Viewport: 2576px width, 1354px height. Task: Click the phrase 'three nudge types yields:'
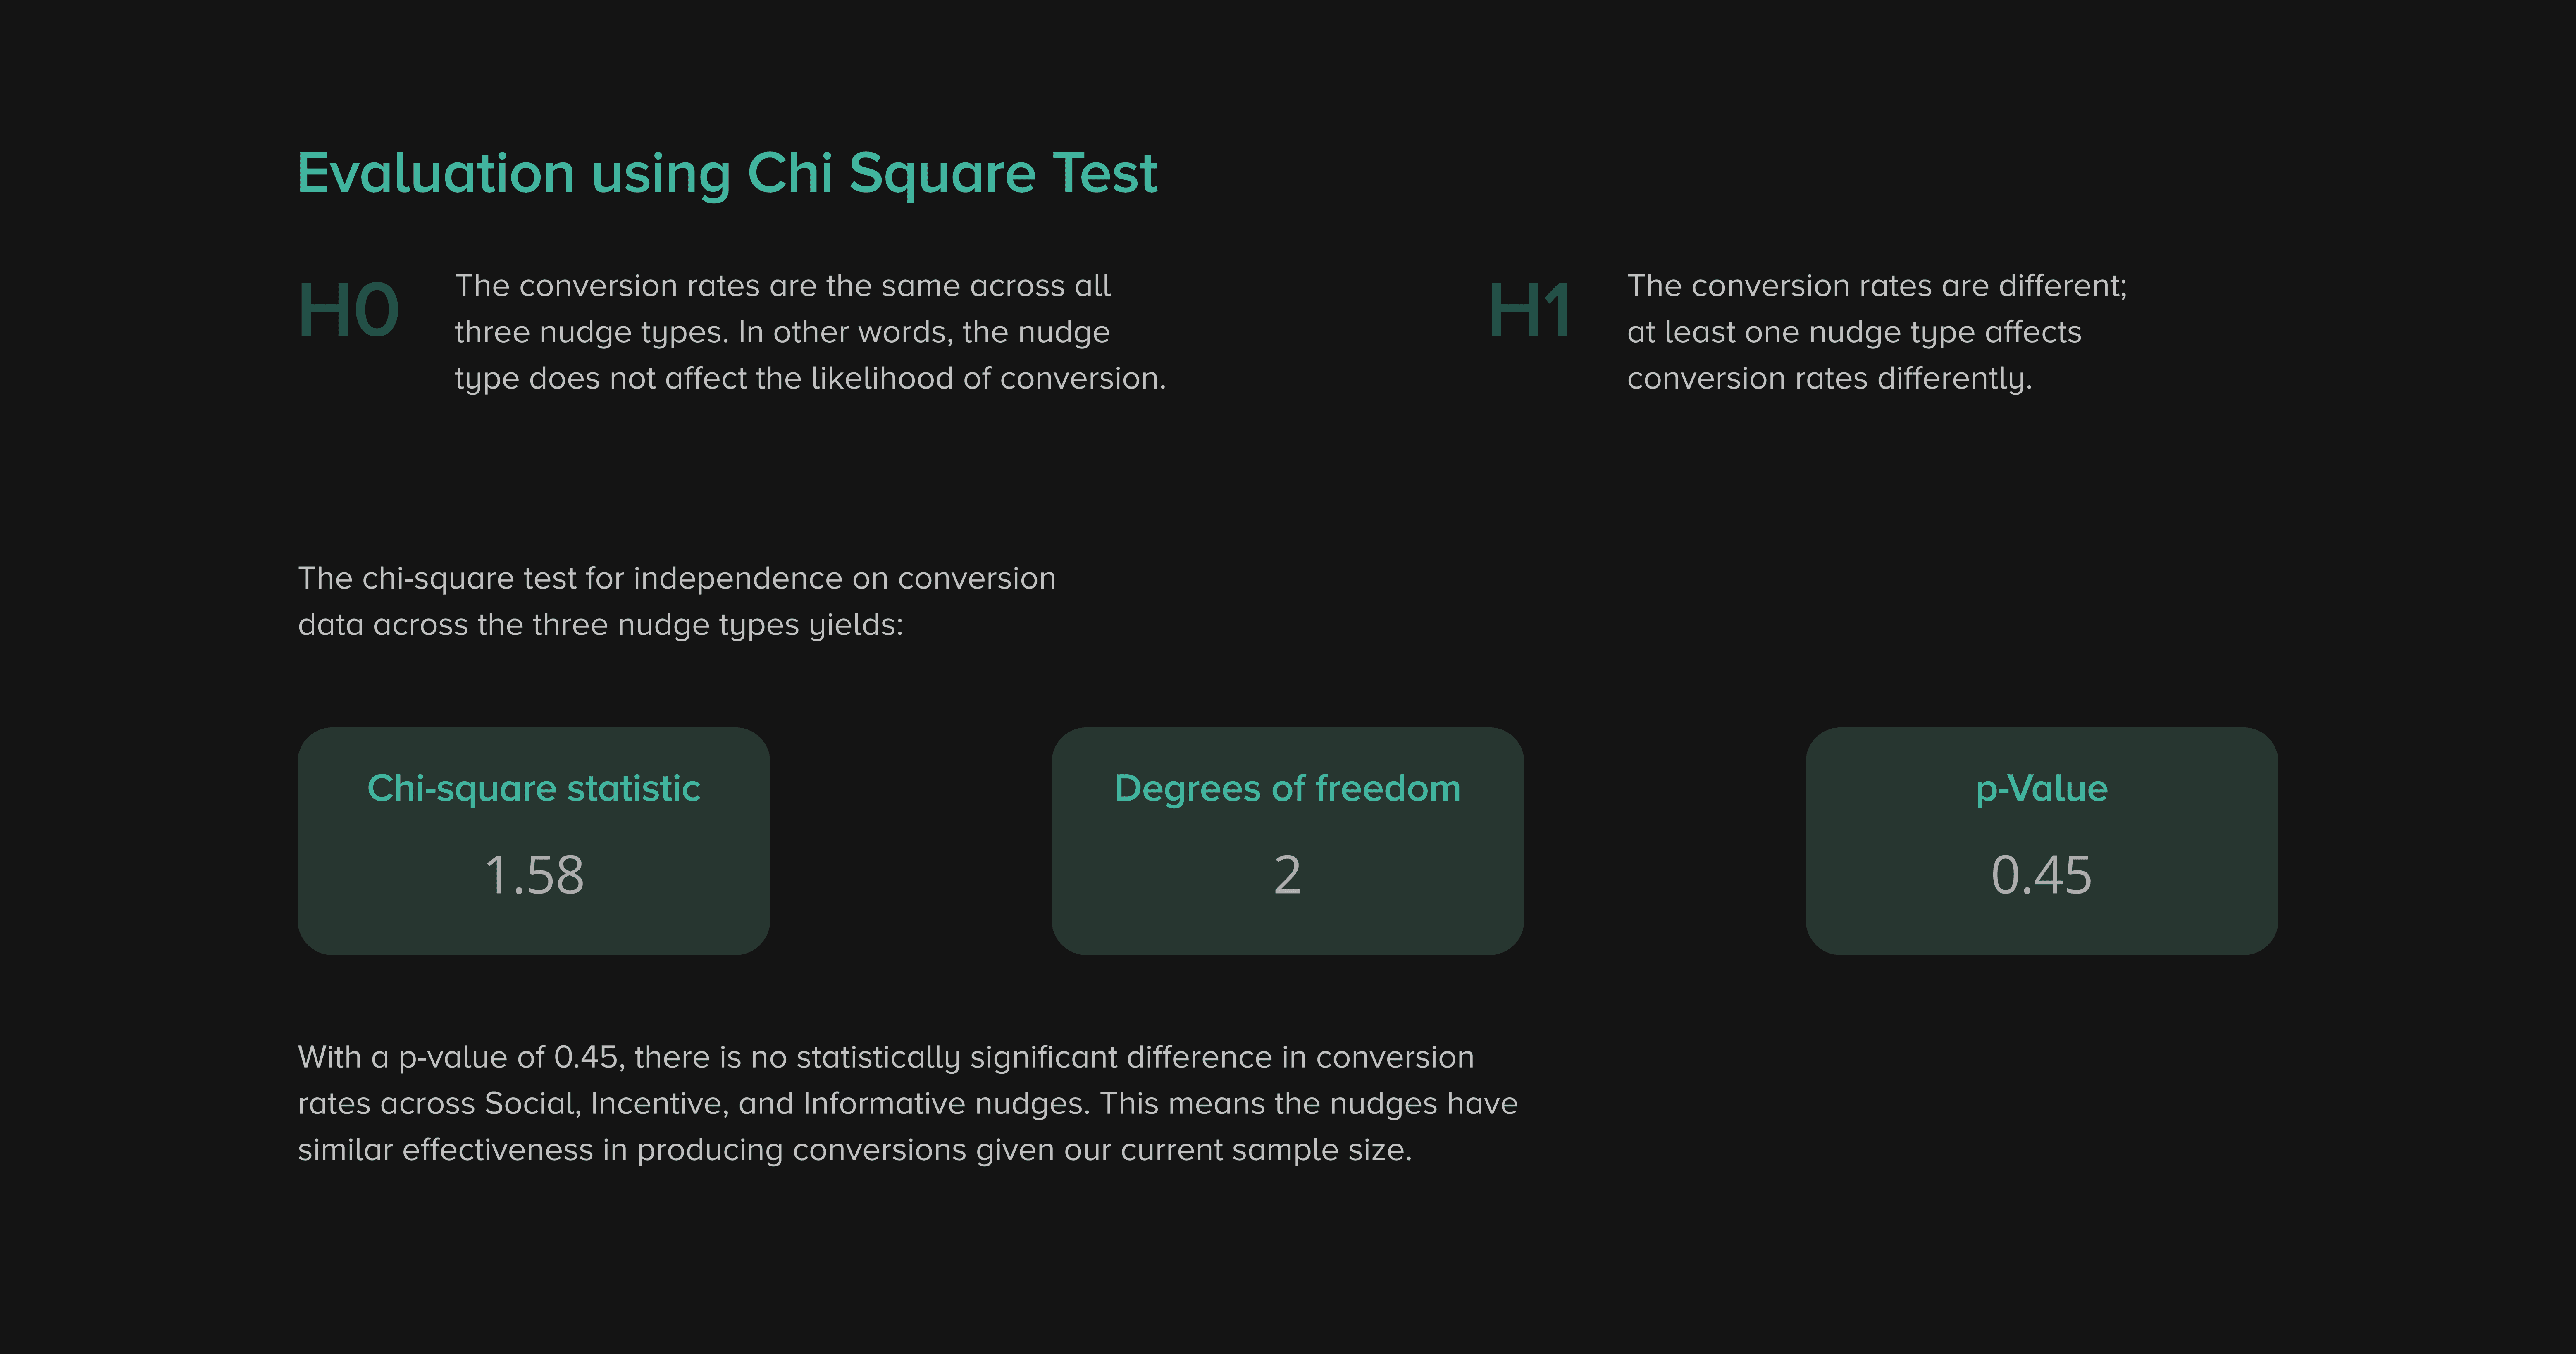717,625
